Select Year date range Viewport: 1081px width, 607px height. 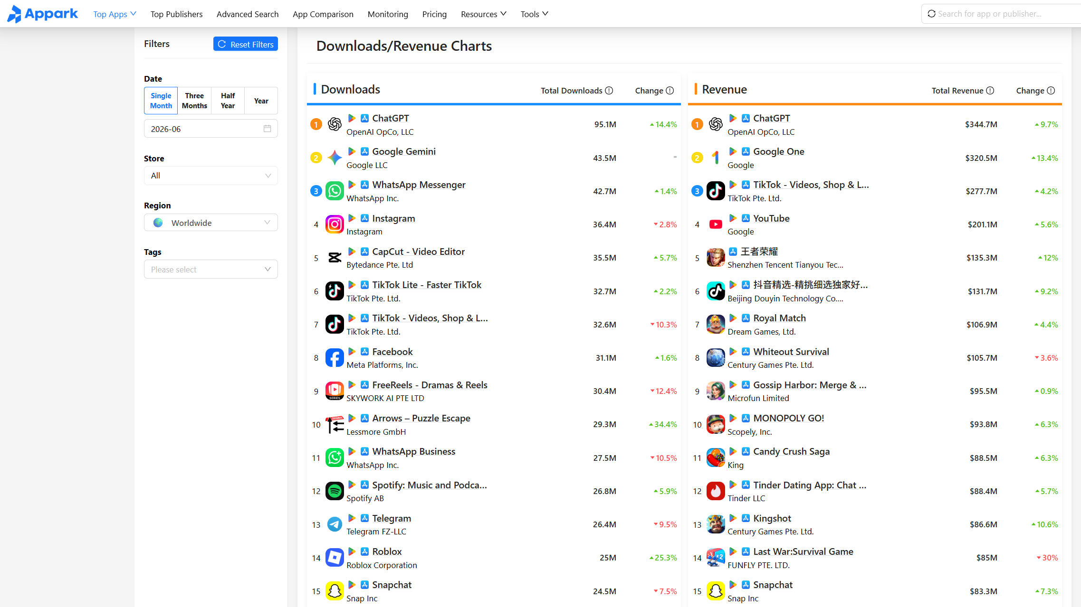click(x=261, y=101)
